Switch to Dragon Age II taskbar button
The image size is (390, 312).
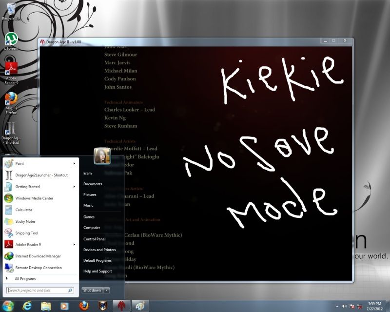point(120,306)
